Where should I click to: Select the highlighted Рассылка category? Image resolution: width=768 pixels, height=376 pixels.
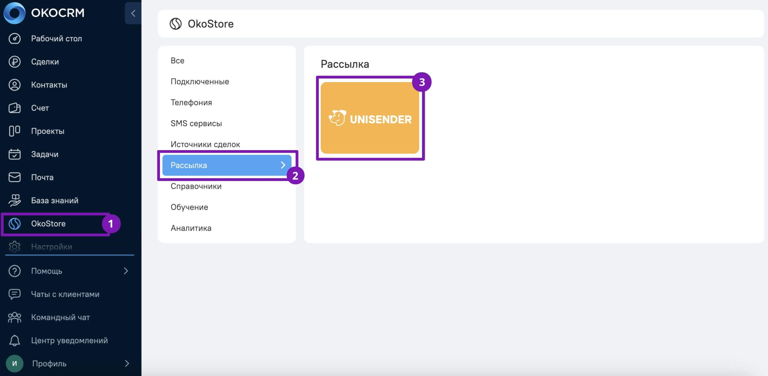(x=227, y=165)
